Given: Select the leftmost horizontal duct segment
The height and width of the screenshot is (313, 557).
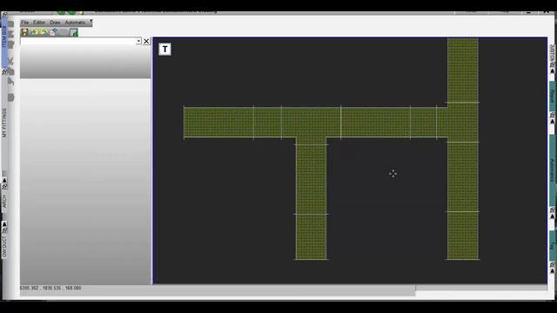Looking at the screenshot, I should pyautogui.click(x=218, y=122).
